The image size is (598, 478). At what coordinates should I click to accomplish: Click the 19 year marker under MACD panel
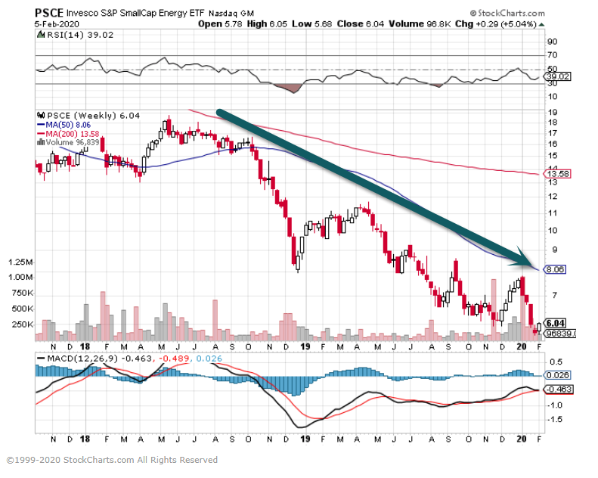[x=305, y=439]
